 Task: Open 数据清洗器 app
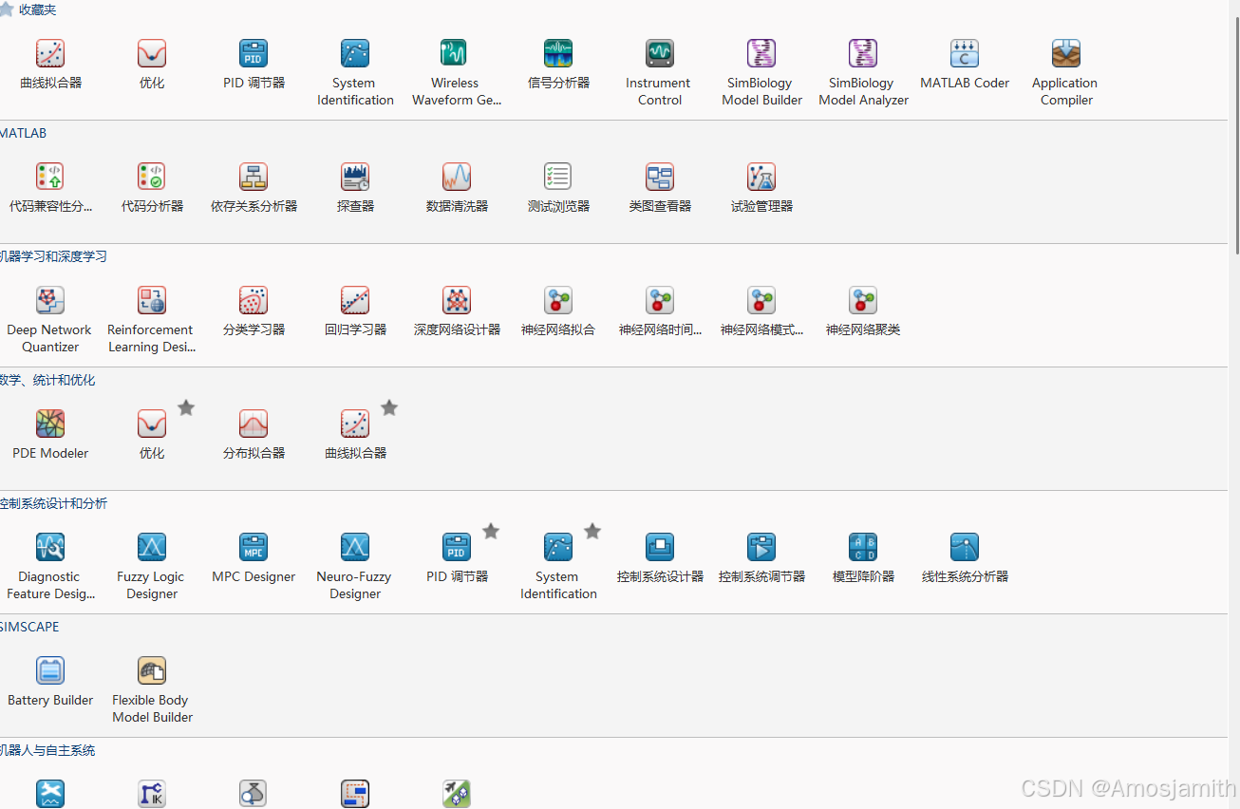[x=457, y=188]
